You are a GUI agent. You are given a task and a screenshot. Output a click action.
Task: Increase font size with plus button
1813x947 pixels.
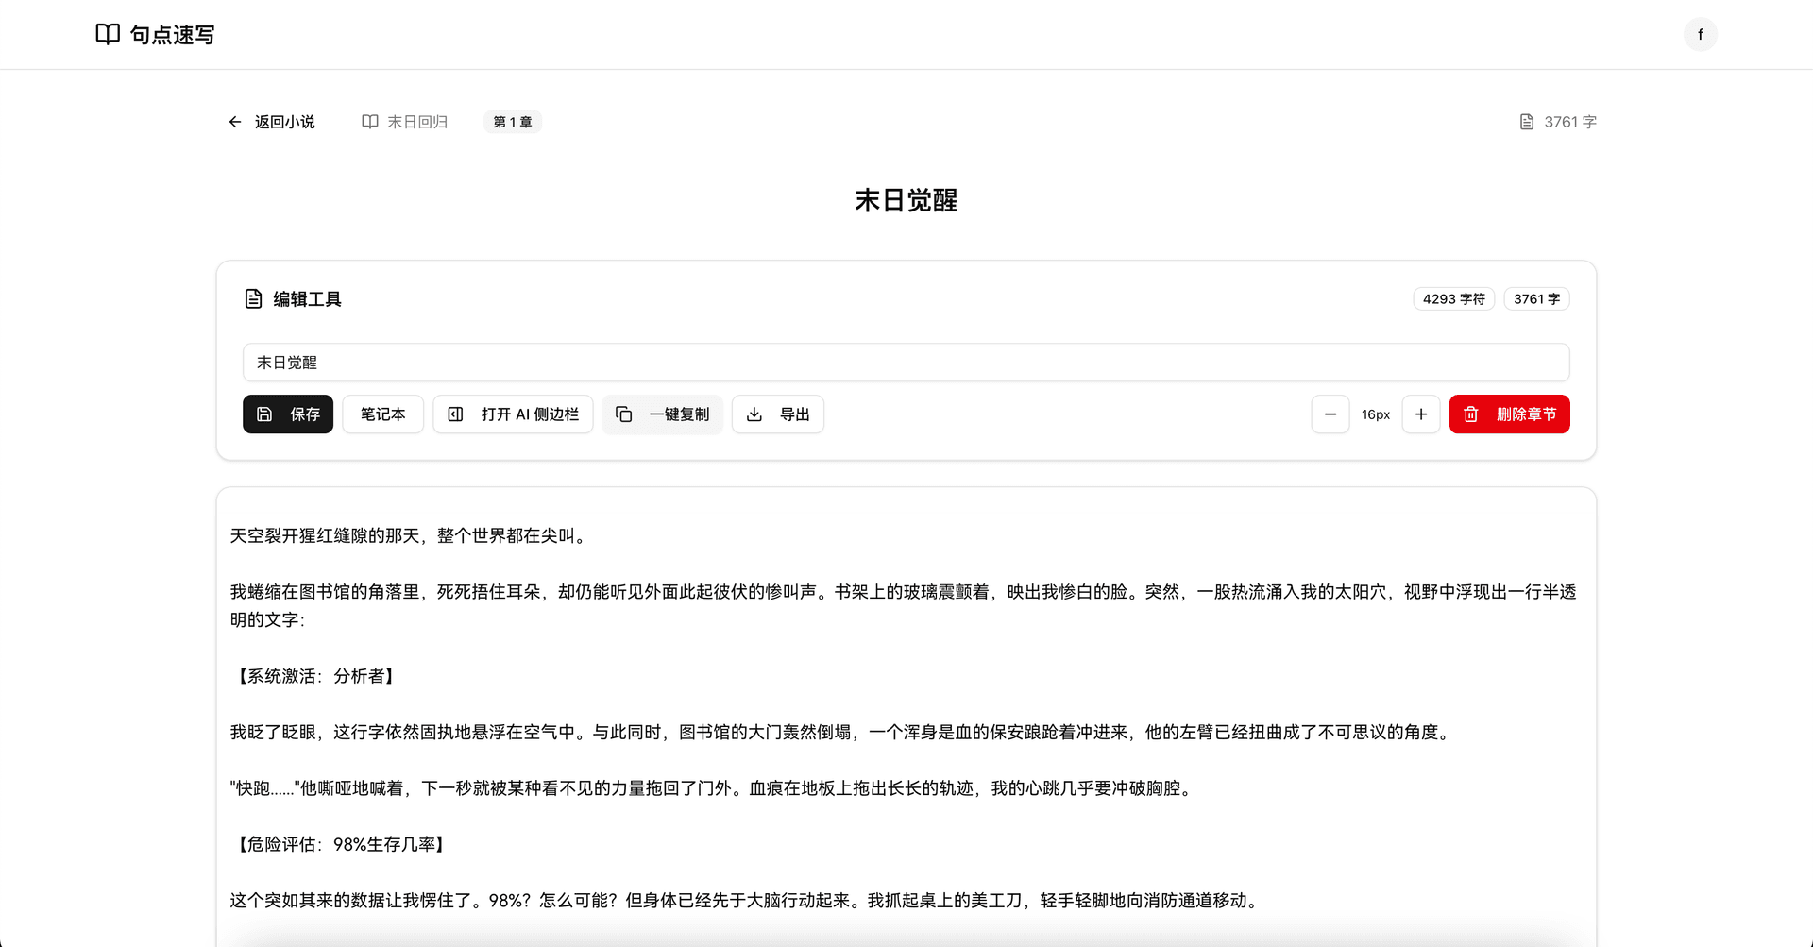(x=1421, y=414)
